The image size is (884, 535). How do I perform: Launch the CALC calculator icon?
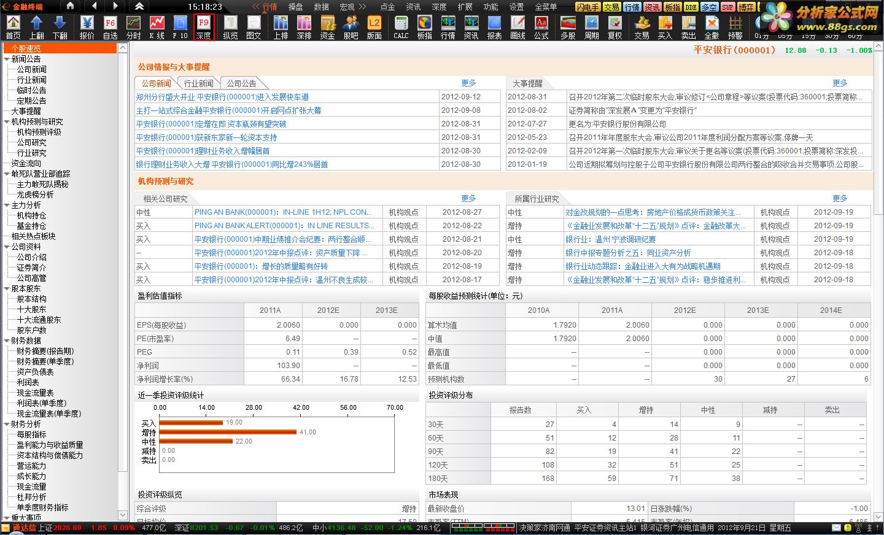pyautogui.click(x=401, y=27)
